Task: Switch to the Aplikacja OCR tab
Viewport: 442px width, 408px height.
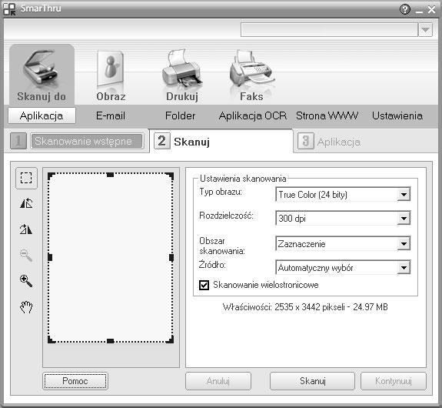Action: 253,115
